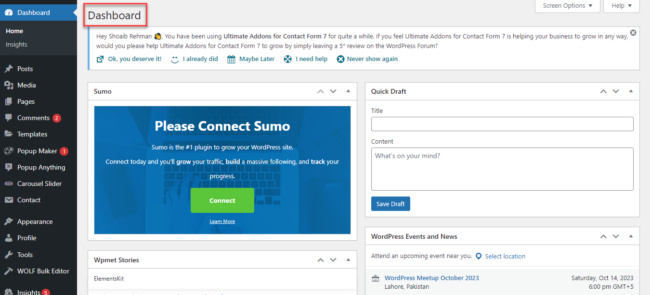Click the Pages stack icon
Image resolution: width=650 pixels, height=295 pixels.
point(9,101)
